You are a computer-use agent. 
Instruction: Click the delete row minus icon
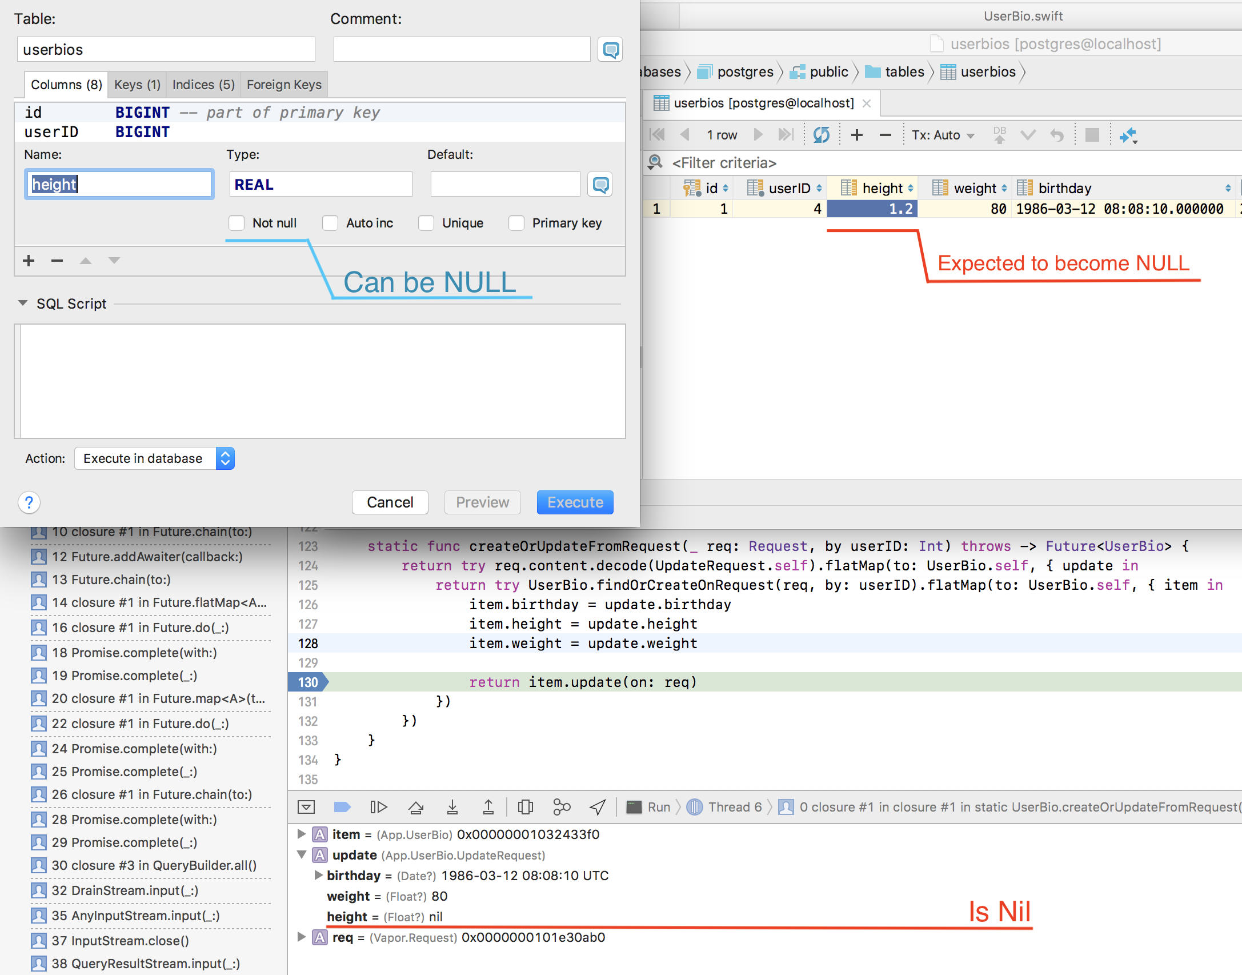click(x=885, y=135)
